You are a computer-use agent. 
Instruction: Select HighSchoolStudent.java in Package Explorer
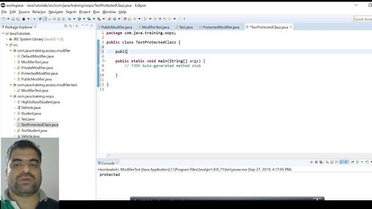point(40,102)
